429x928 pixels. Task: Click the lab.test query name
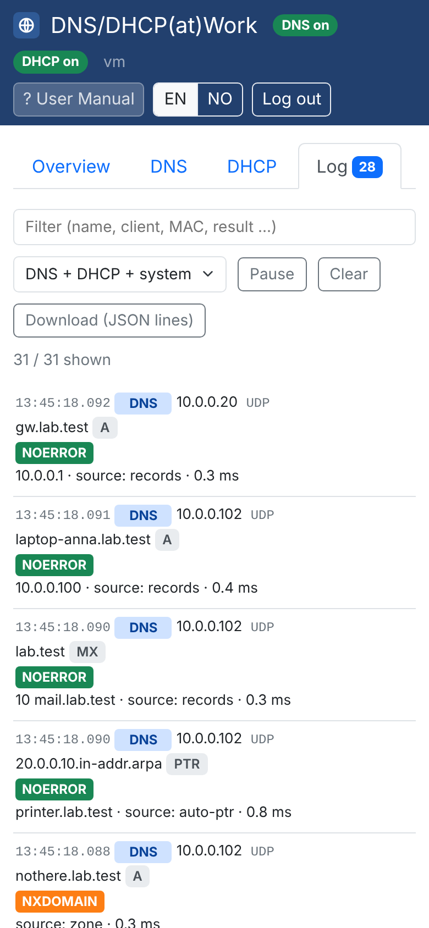40,652
